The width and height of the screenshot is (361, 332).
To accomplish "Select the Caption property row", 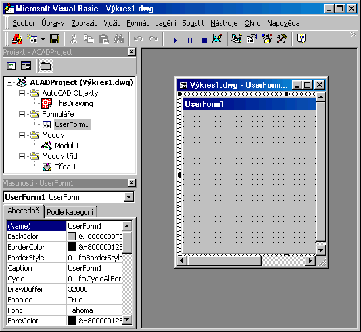I will 64,268.
